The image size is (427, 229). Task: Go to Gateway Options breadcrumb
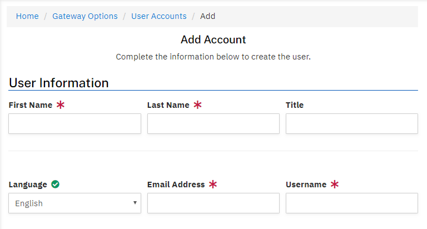point(85,16)
